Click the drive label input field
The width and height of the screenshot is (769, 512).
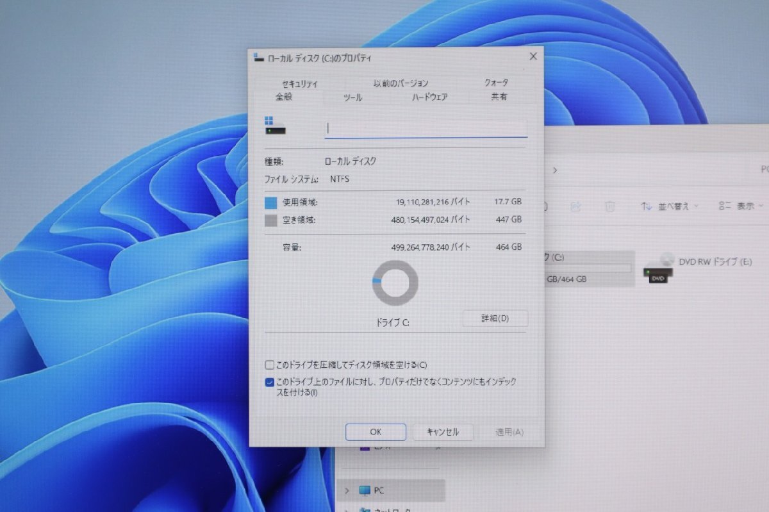[426, 128]
